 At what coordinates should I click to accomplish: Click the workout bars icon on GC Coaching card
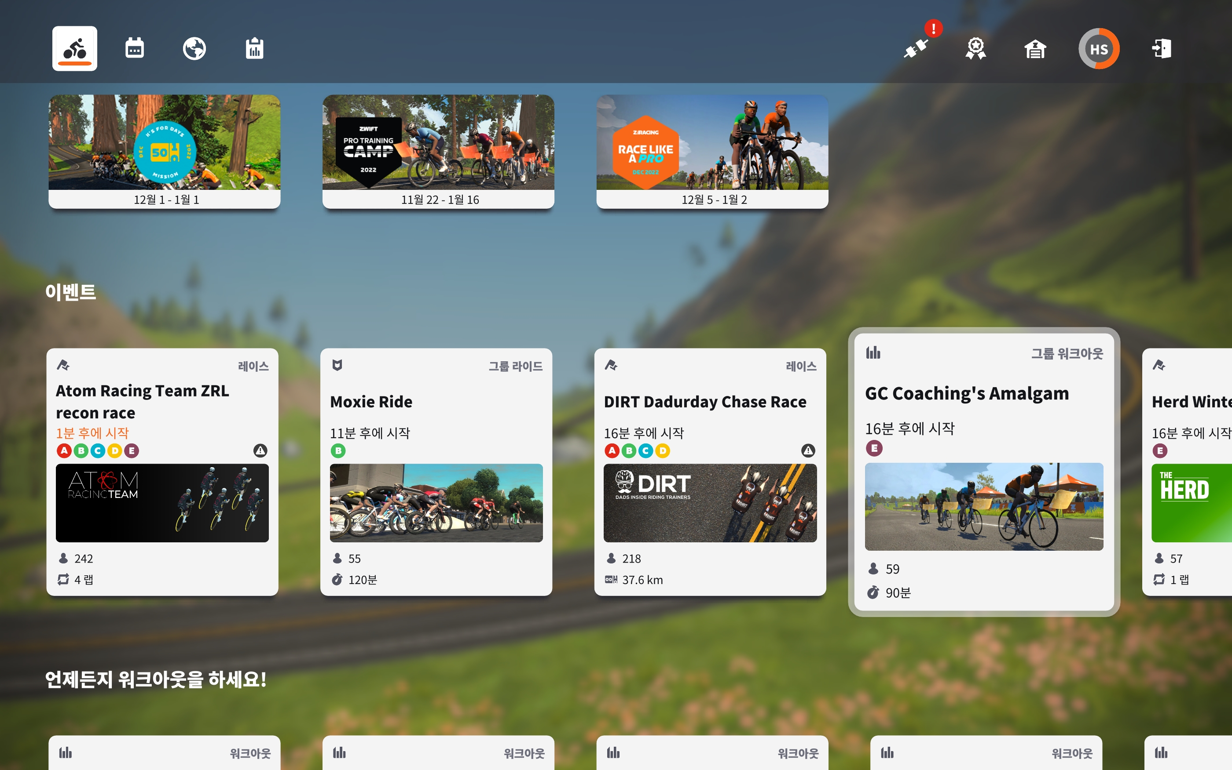pos(873,352)
